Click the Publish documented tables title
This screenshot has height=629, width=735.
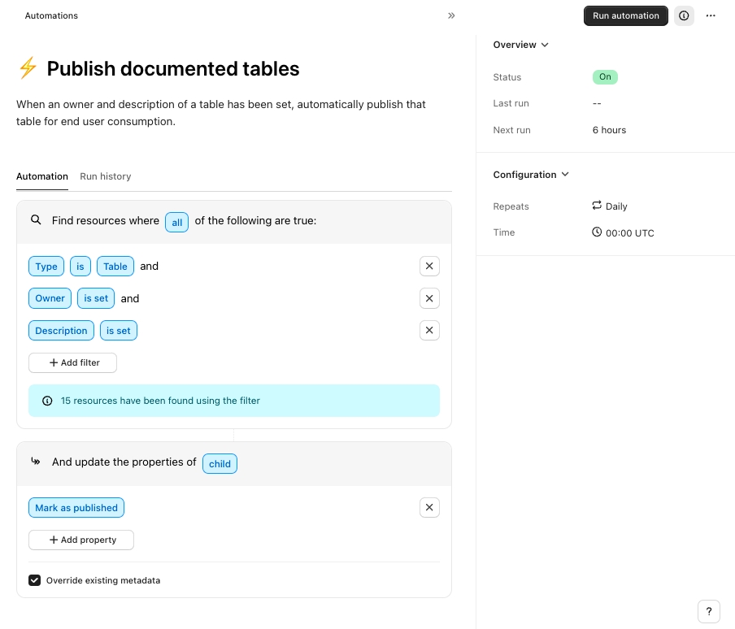(x=173, y=68)
